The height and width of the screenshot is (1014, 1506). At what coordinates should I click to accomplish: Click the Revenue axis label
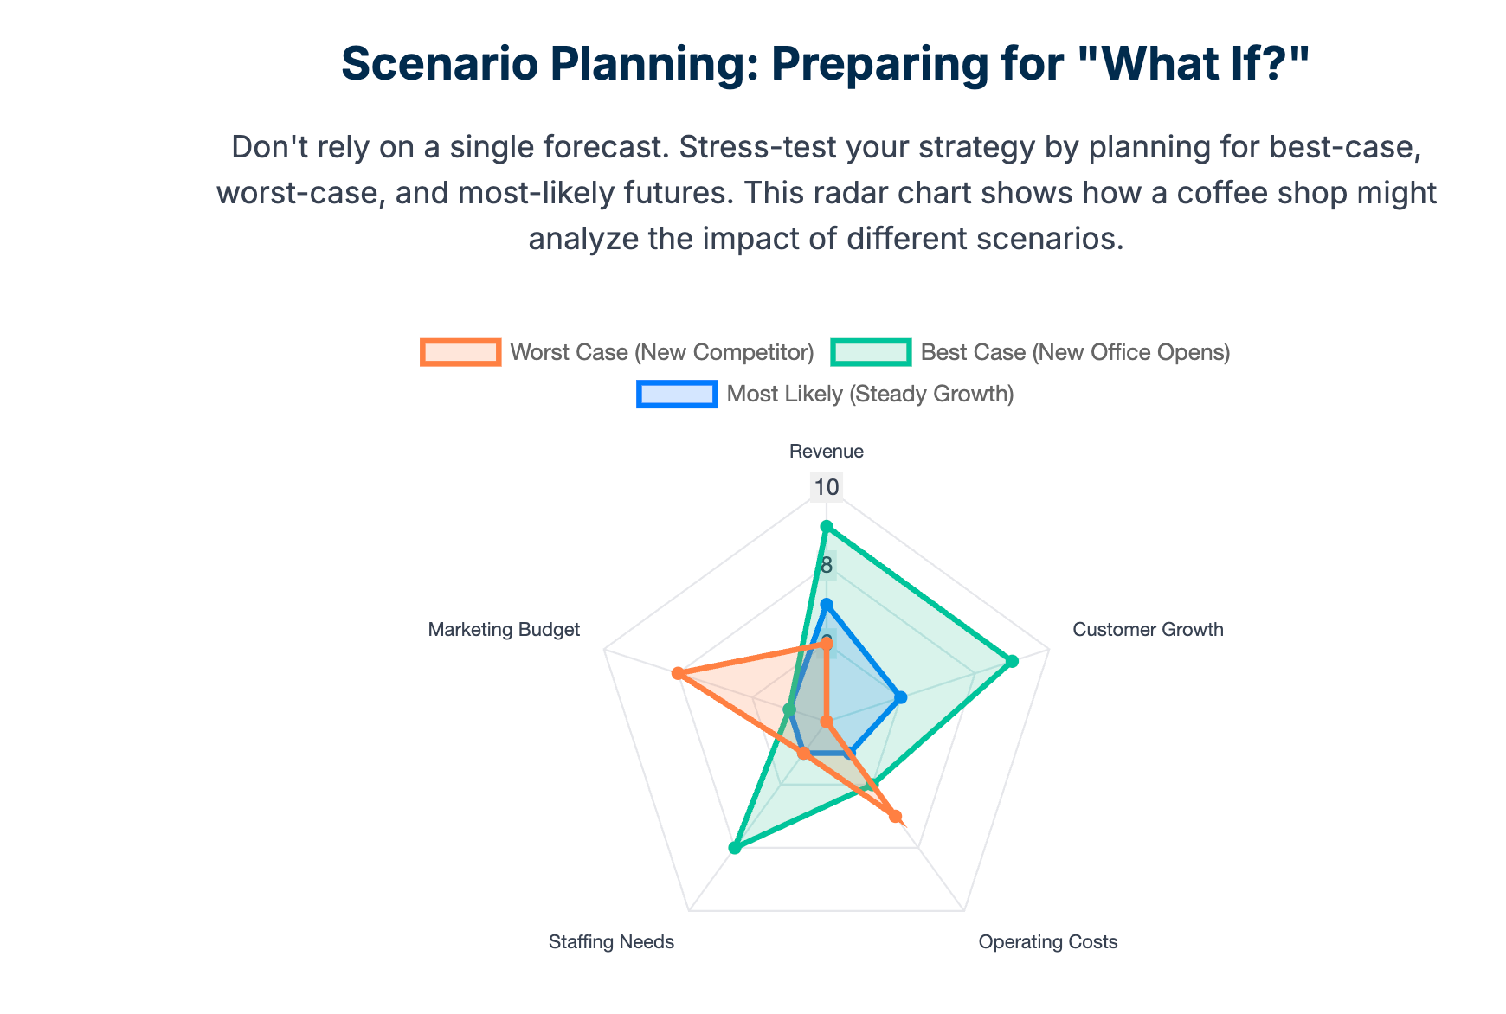click(827, 452)
